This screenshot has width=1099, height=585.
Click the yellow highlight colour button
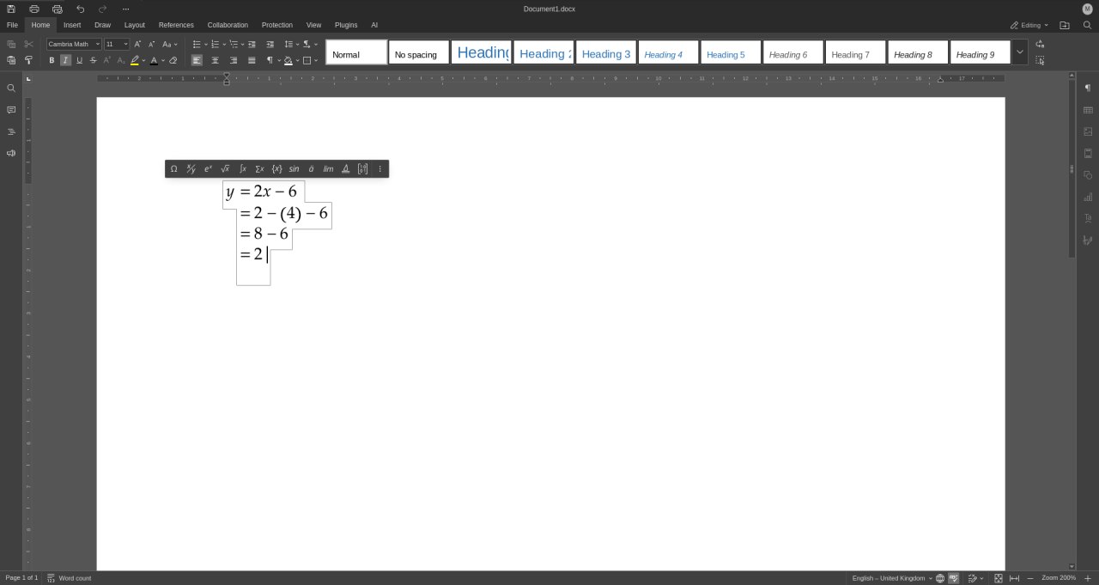coord(135,60)
